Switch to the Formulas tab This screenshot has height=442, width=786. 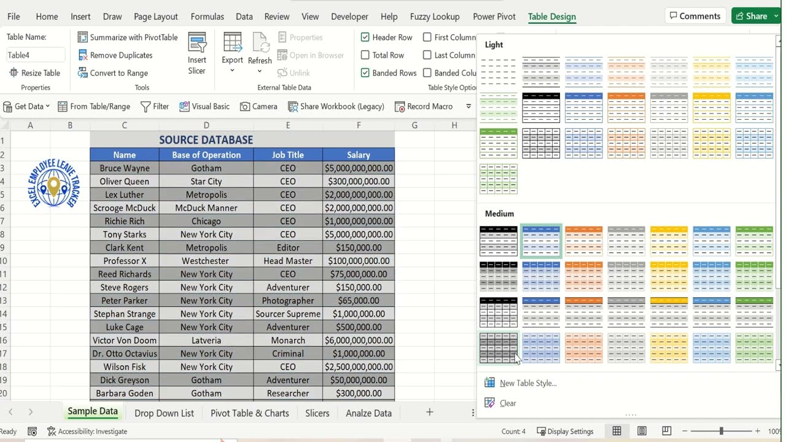click(209, 17)
